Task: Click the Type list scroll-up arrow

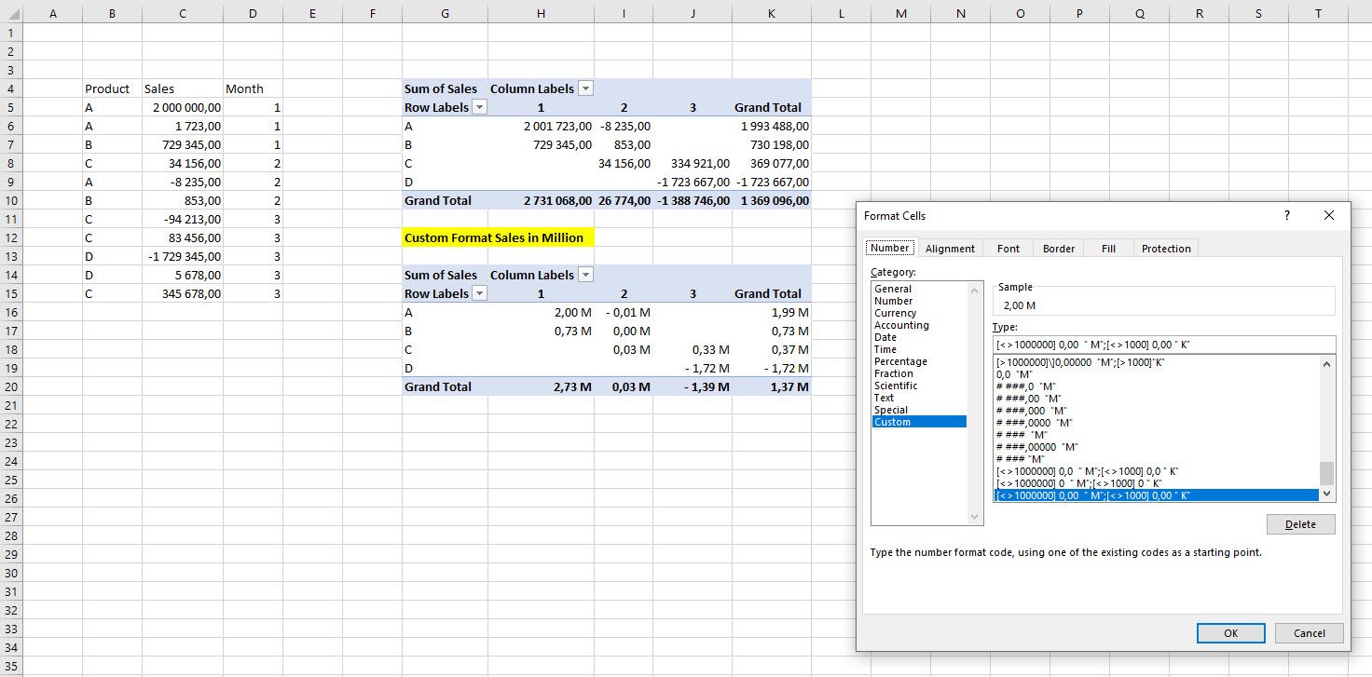Action: tap(1326, 363)
